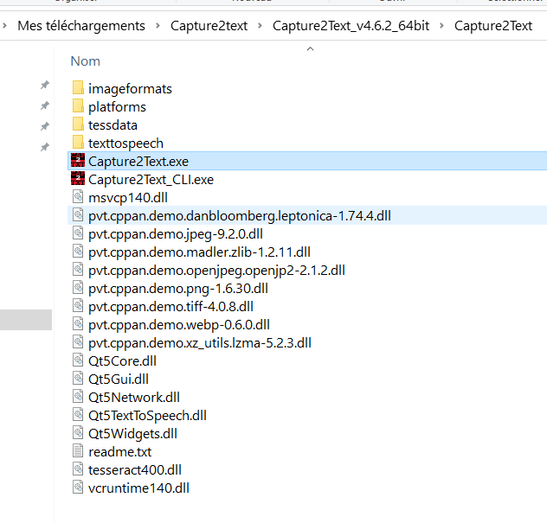Select file name Qt5Widgets.dll

[132, 434]
